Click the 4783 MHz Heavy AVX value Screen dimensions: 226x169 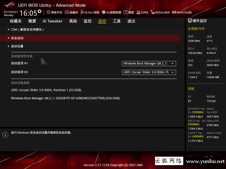point(213,125)
